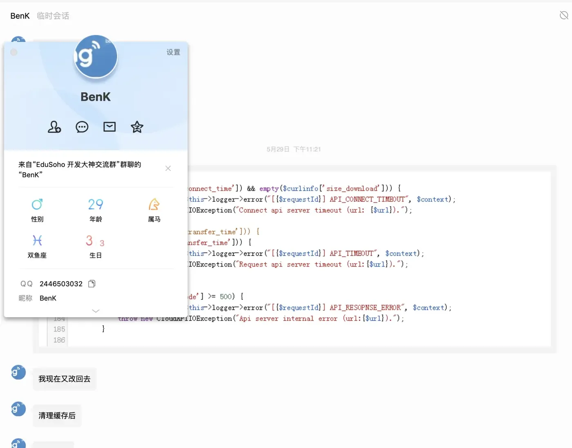This screenshot has height=448, width=572.
Task: Click the avatar beside 我现在又改回去 message
Action: 18,372
